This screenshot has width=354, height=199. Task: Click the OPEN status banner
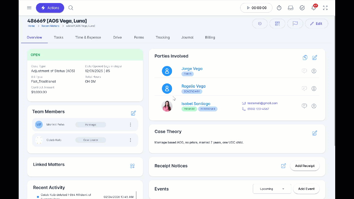[x=85, y=55]
